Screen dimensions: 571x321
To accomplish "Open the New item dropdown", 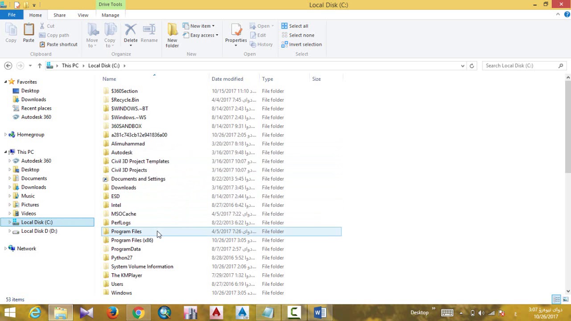I will (199, 26).
